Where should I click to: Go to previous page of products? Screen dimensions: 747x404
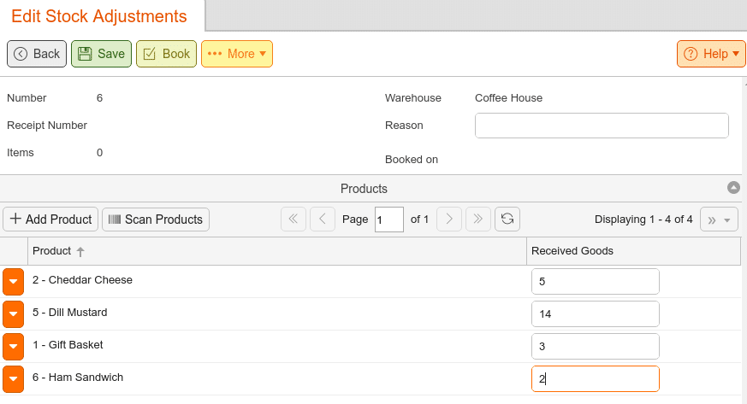[323, 220]
